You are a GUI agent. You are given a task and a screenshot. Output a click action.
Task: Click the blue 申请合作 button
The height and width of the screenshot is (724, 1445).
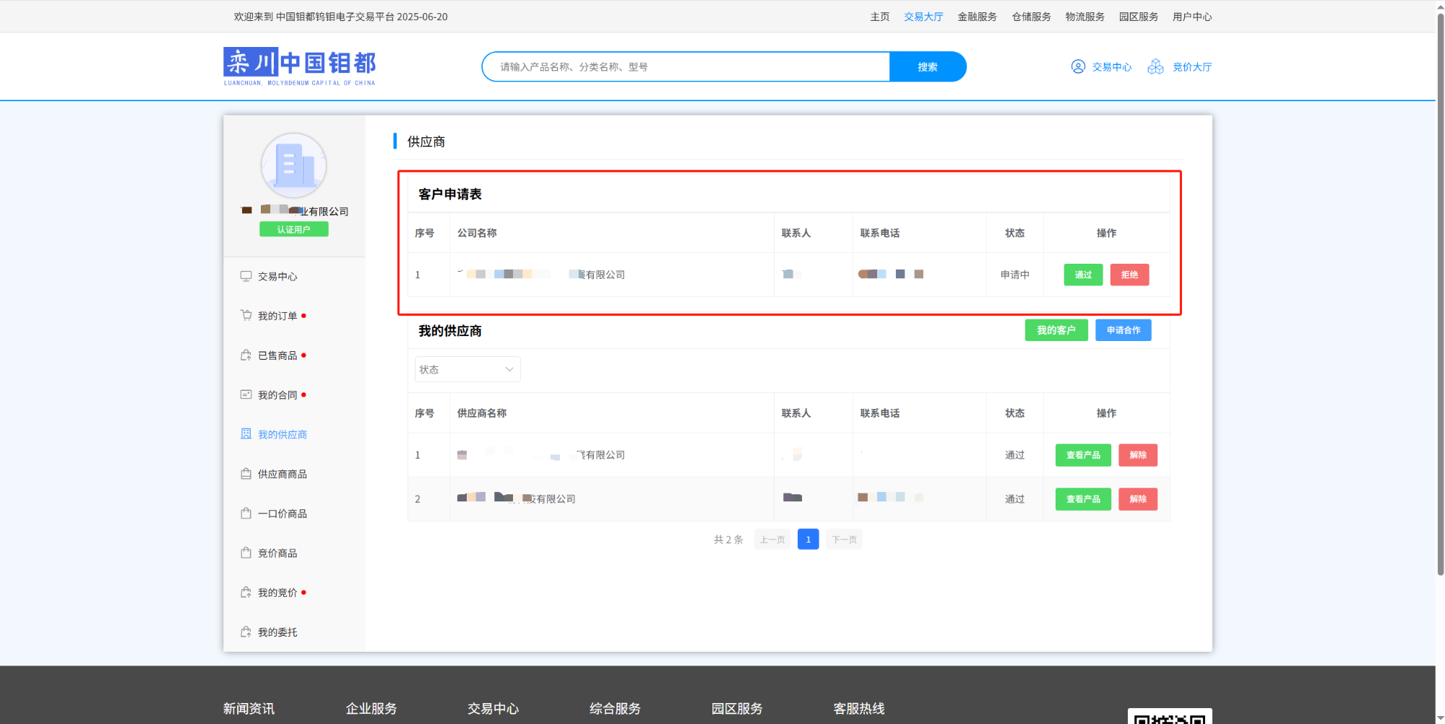point(1123,330)
